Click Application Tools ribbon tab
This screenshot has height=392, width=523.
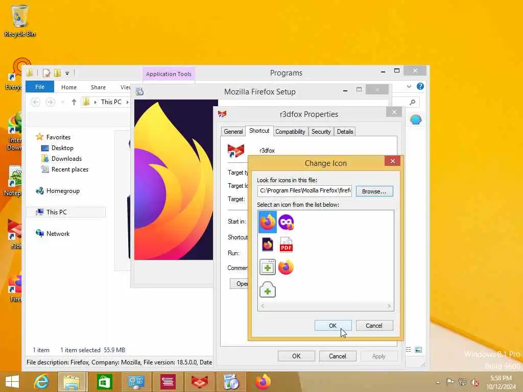[x=169, y=74]
